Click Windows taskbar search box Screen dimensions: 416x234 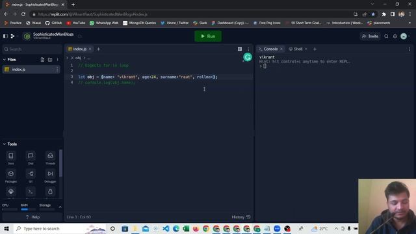click(60, 228)
